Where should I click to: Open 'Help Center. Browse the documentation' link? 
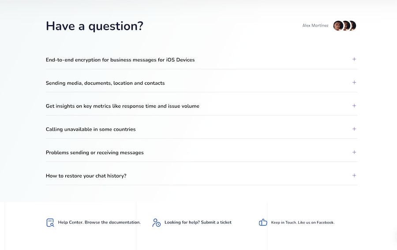[99, 223]
